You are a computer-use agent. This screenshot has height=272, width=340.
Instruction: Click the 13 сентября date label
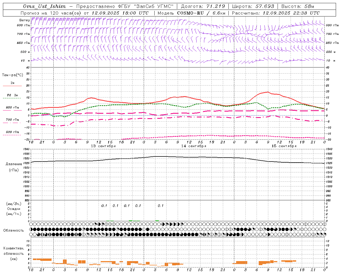click(103, 146)
